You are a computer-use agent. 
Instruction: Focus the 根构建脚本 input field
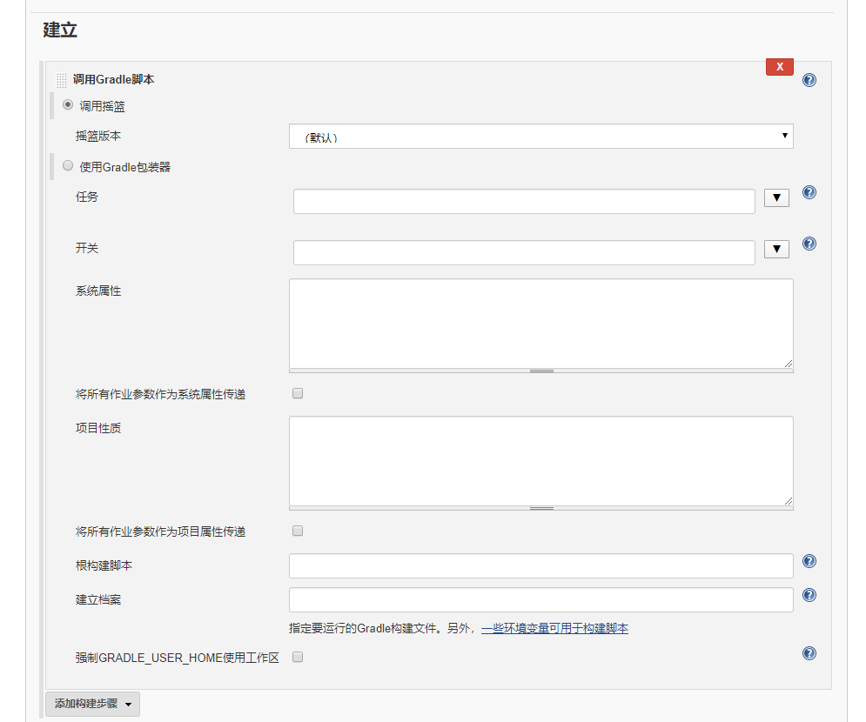[540, 565]
